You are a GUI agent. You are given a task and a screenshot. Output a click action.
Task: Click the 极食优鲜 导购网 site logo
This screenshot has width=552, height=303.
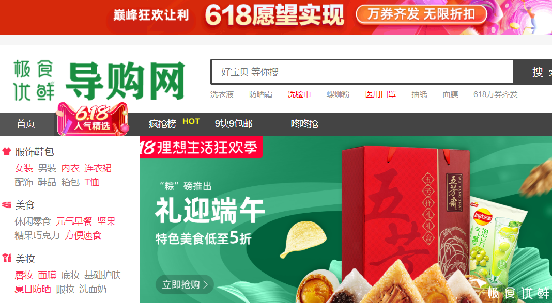tap(99, 81)
